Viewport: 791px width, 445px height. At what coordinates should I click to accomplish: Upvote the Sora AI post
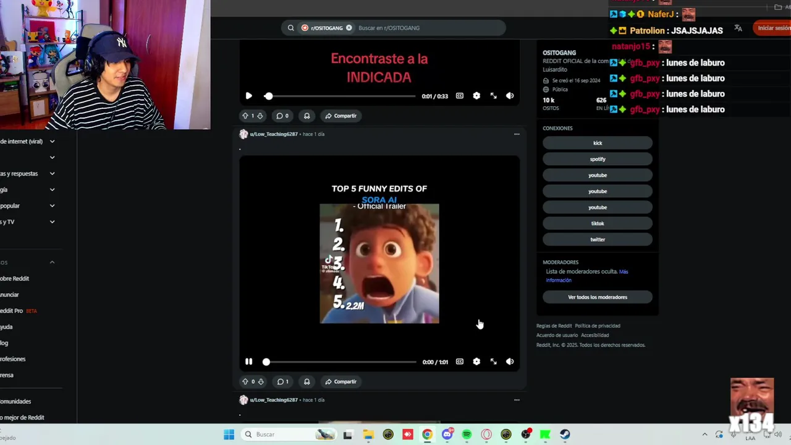click(245, 381)
